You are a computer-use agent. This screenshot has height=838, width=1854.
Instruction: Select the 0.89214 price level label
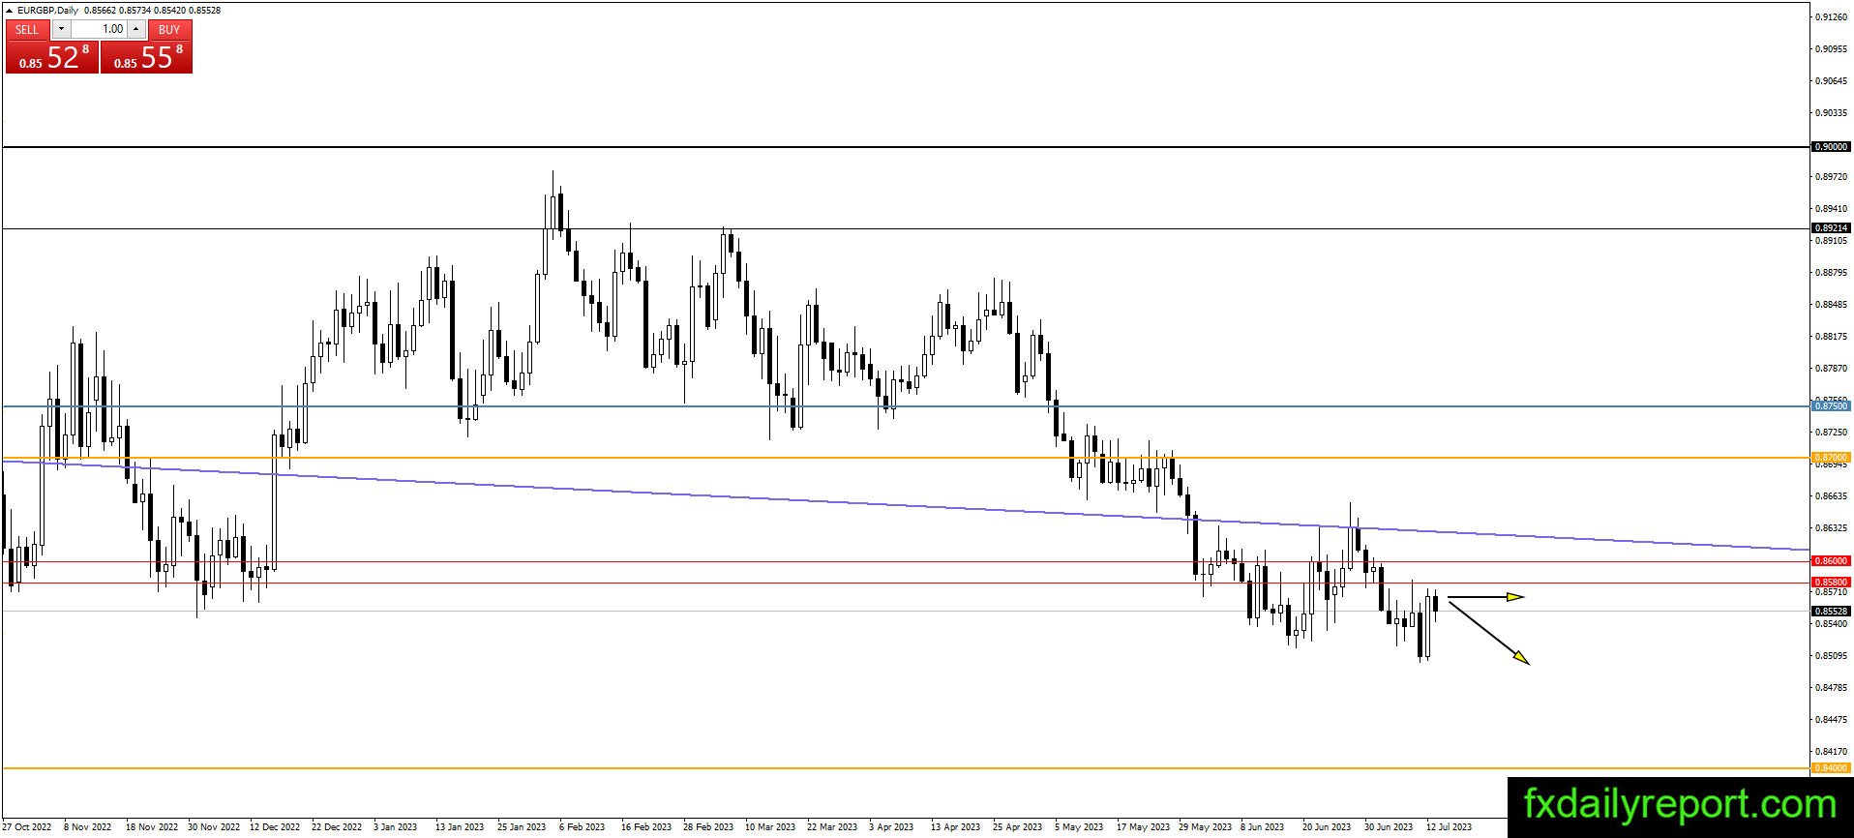point(1831,228)
